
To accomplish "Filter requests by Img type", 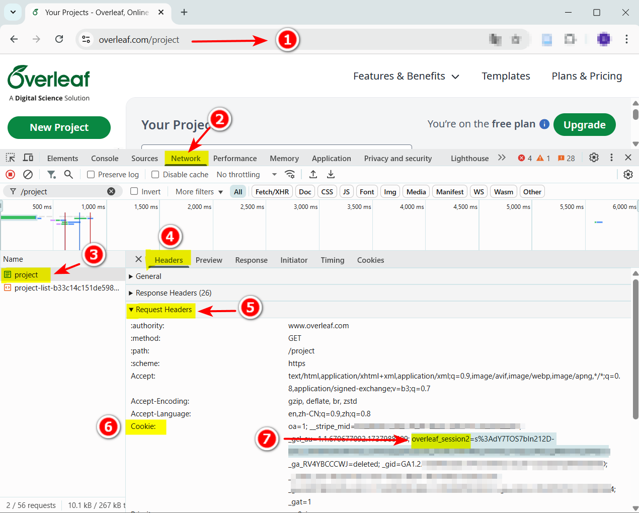I will (x=390, y=192).
